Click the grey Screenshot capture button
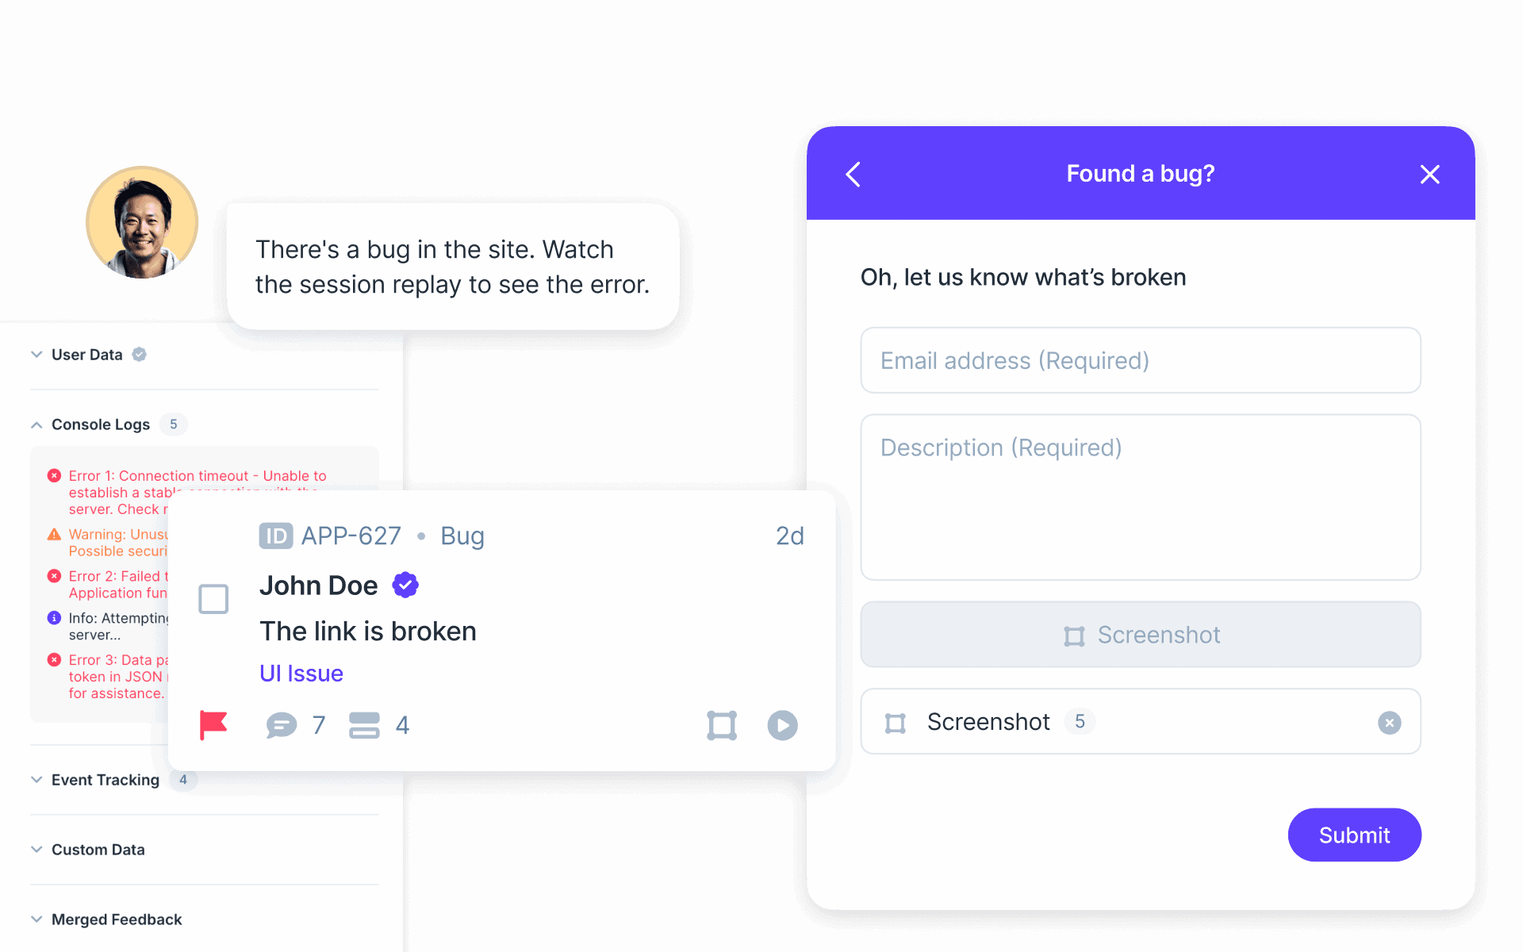Image resolution: width=1523 pixels, height=952 pixels. [x=1141, y=635]
